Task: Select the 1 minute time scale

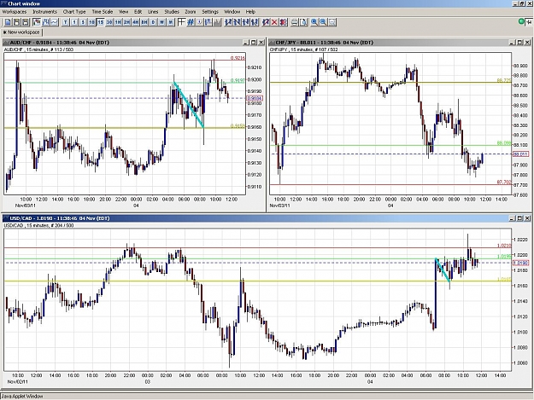Action: tap(74, 22)
